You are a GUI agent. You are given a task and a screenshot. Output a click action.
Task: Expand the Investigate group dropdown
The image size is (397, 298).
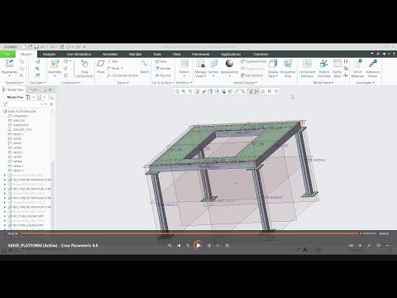click(x=365, y=83)
